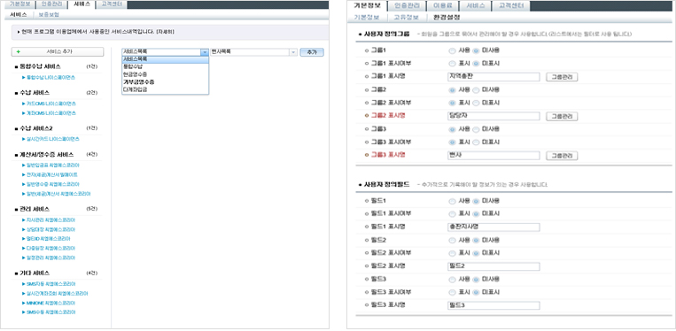Switch to 기본정보 tab in left window
This screenshot has height=331, width=676.
pyautogui.click(x=19, y=4)
